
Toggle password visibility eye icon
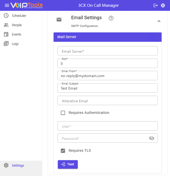click(152, 138)
